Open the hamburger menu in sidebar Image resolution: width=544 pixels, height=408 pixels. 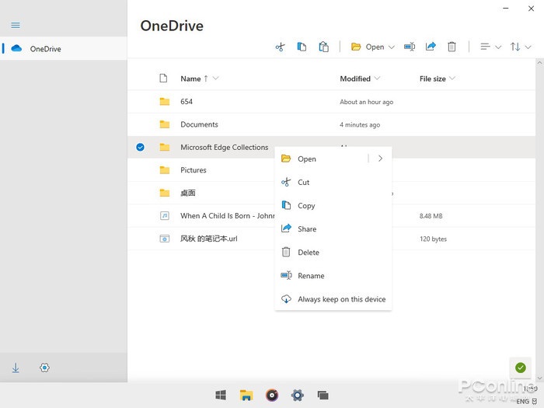[15, 25]
